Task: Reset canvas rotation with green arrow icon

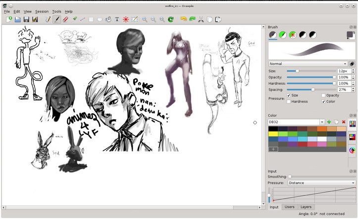Action: [x=170, y=20]
